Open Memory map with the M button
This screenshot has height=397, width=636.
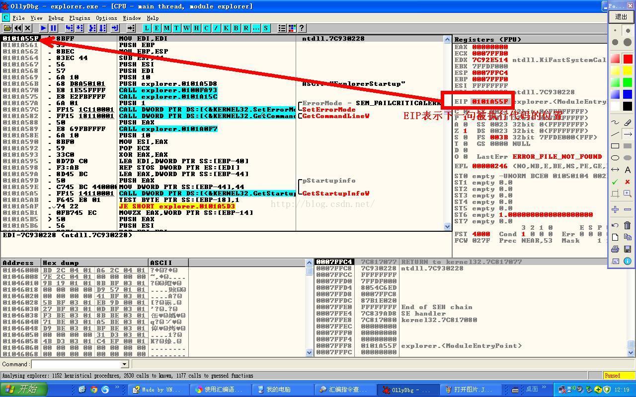point(166,28)
